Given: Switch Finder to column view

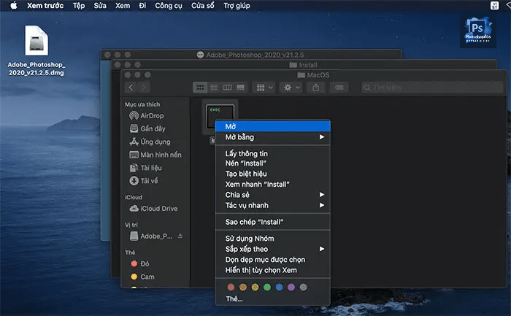Looking at the screenshot, I should [227, 87].
